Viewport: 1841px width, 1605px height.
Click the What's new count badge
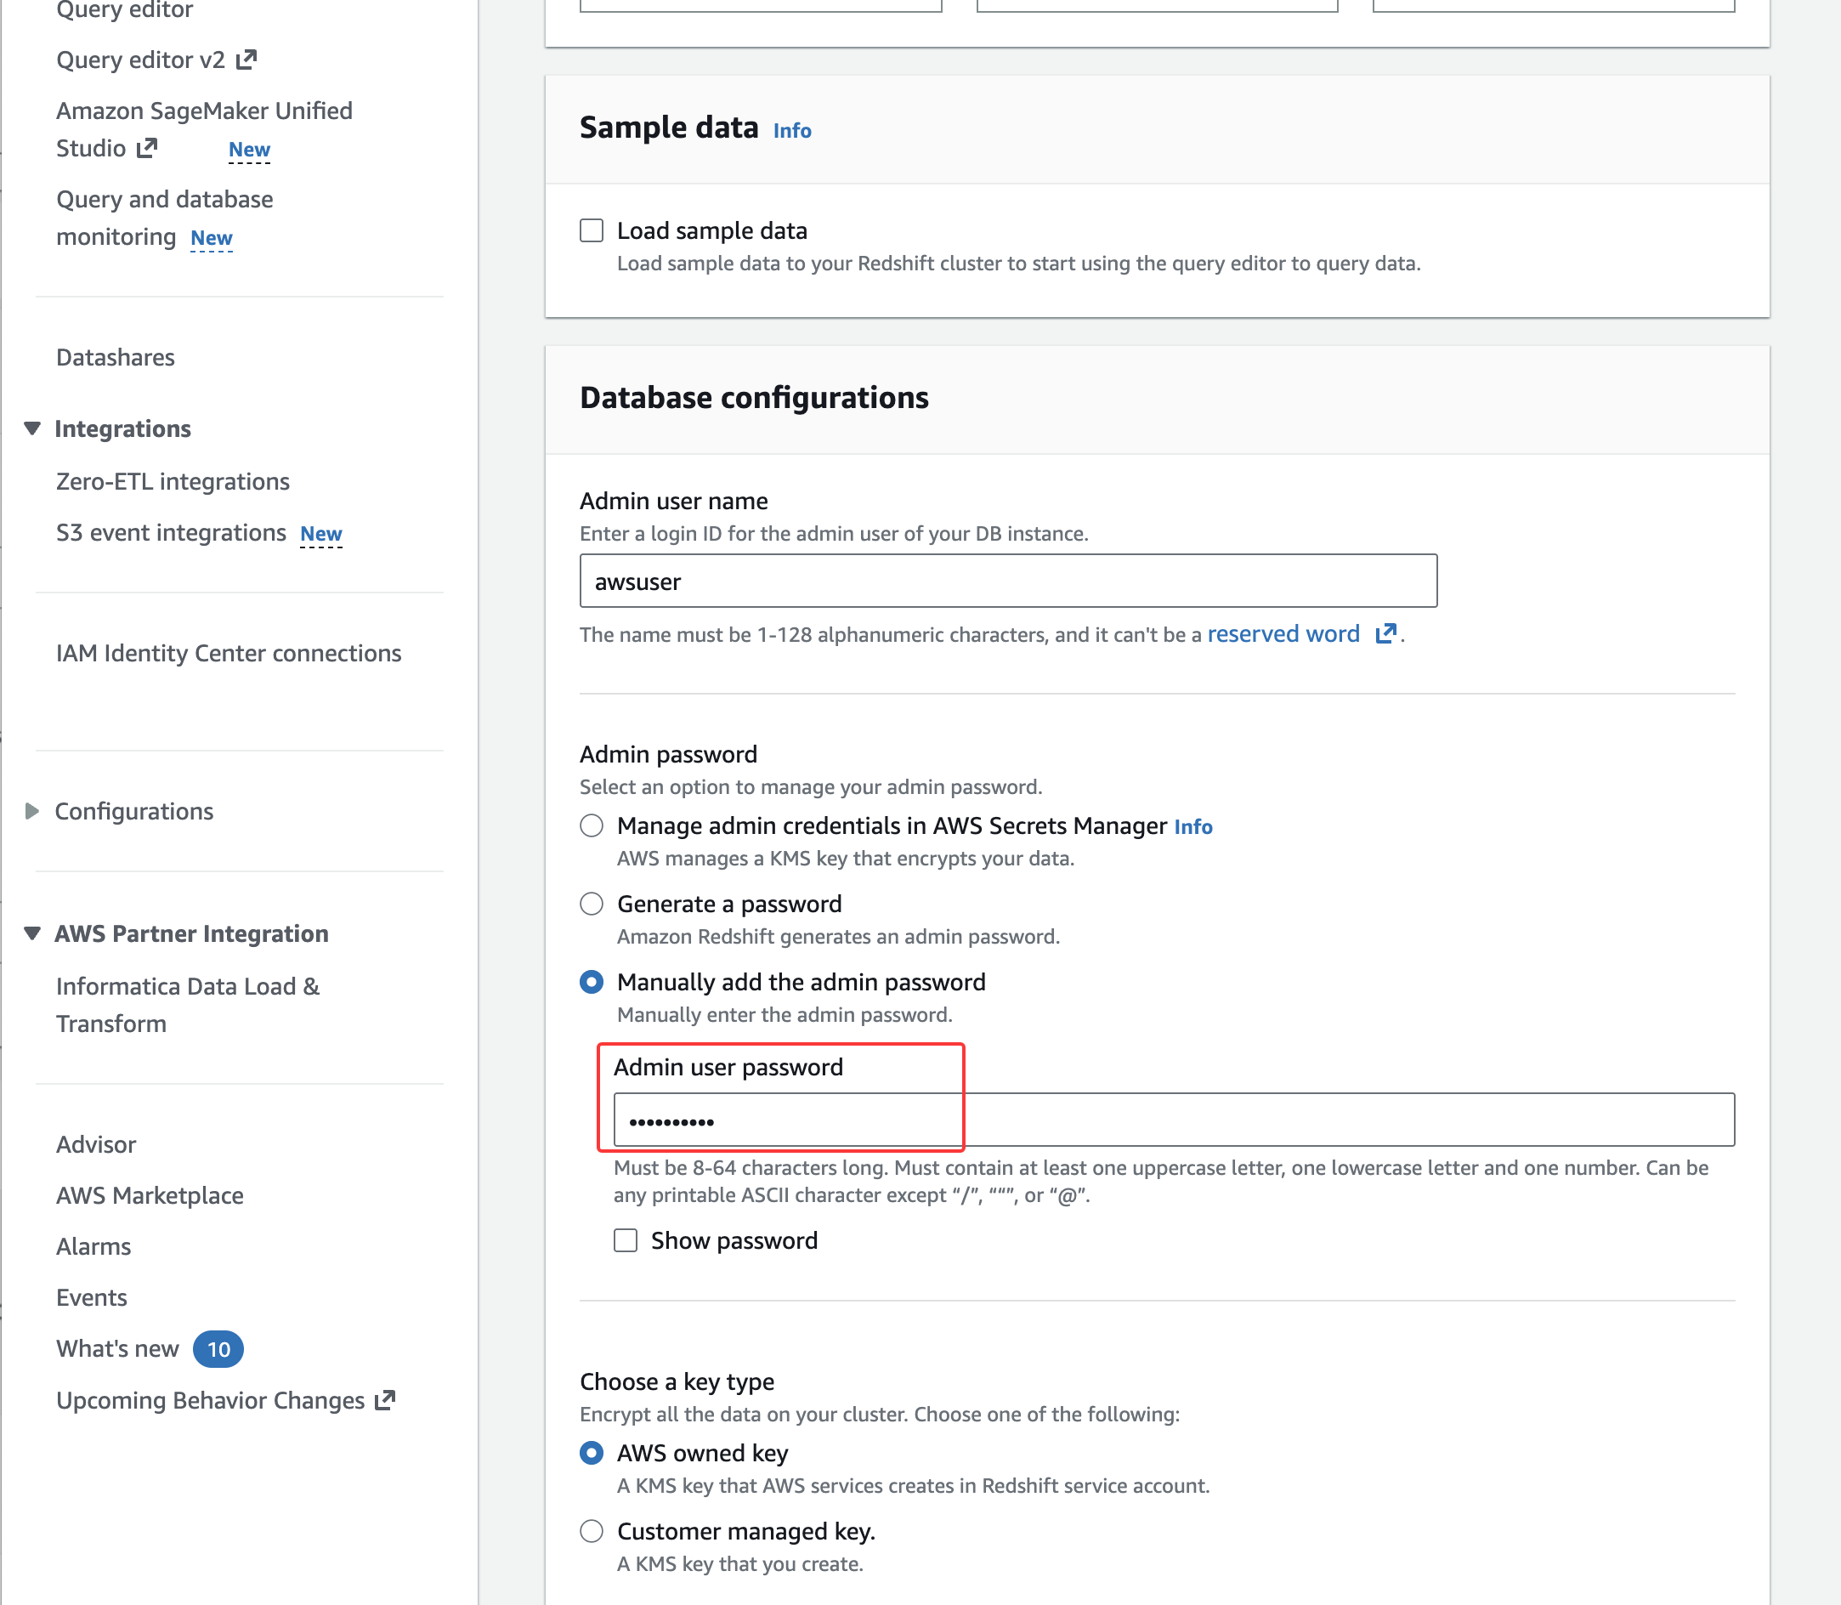[x=218, y=1349]
